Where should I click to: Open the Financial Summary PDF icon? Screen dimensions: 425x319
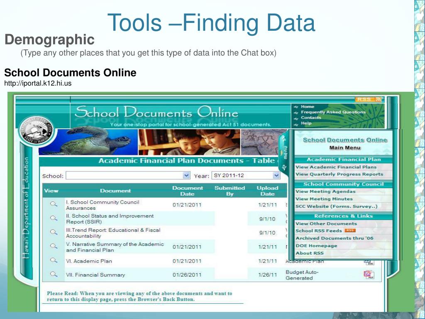(x=369, y=275)
